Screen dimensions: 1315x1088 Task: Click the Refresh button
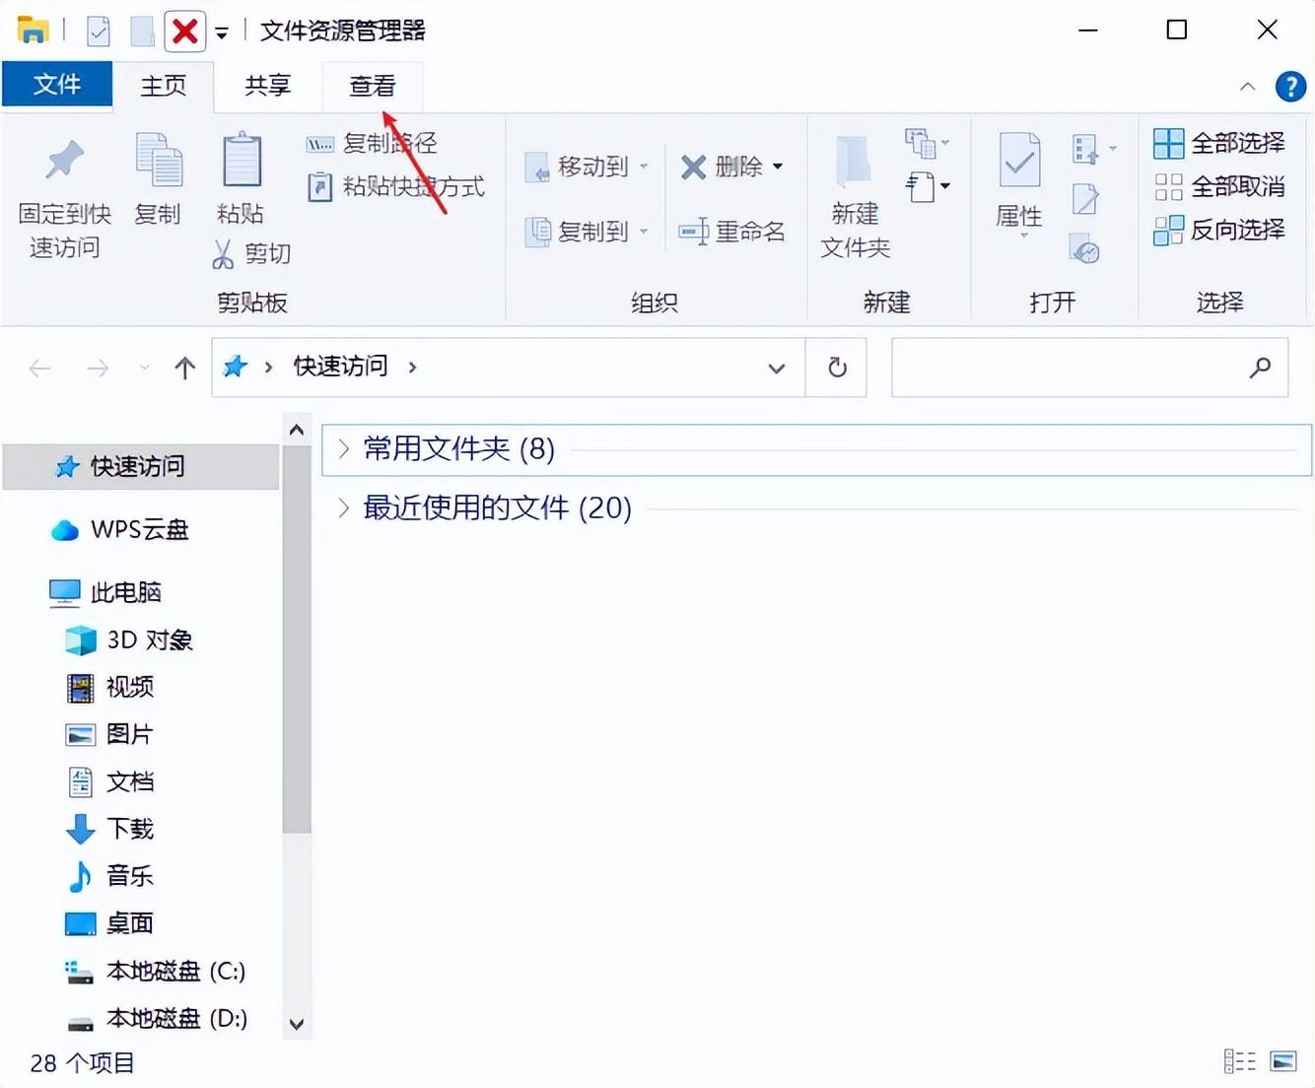pyautogui.click(x=837, y=368)
